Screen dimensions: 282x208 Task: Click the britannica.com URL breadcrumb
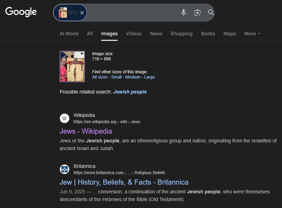click(x=119, y=173)
